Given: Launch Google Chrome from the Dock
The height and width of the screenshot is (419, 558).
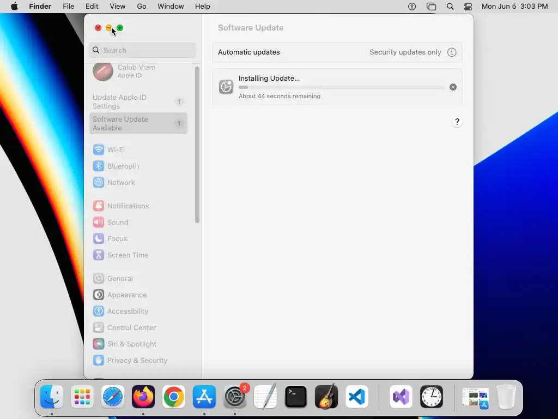Looking at the screenshot, I should (174, 397).
